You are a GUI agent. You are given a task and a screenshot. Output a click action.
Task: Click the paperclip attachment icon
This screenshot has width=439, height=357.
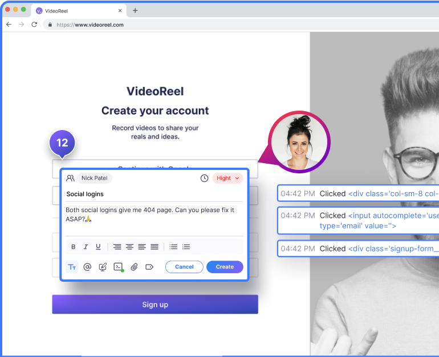click(x=134, y=267)
